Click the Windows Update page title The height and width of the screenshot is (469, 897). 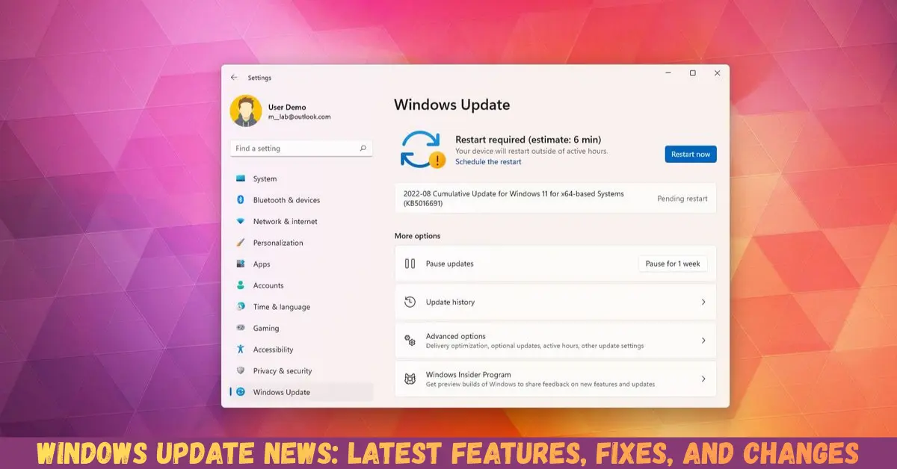point(451,105)
